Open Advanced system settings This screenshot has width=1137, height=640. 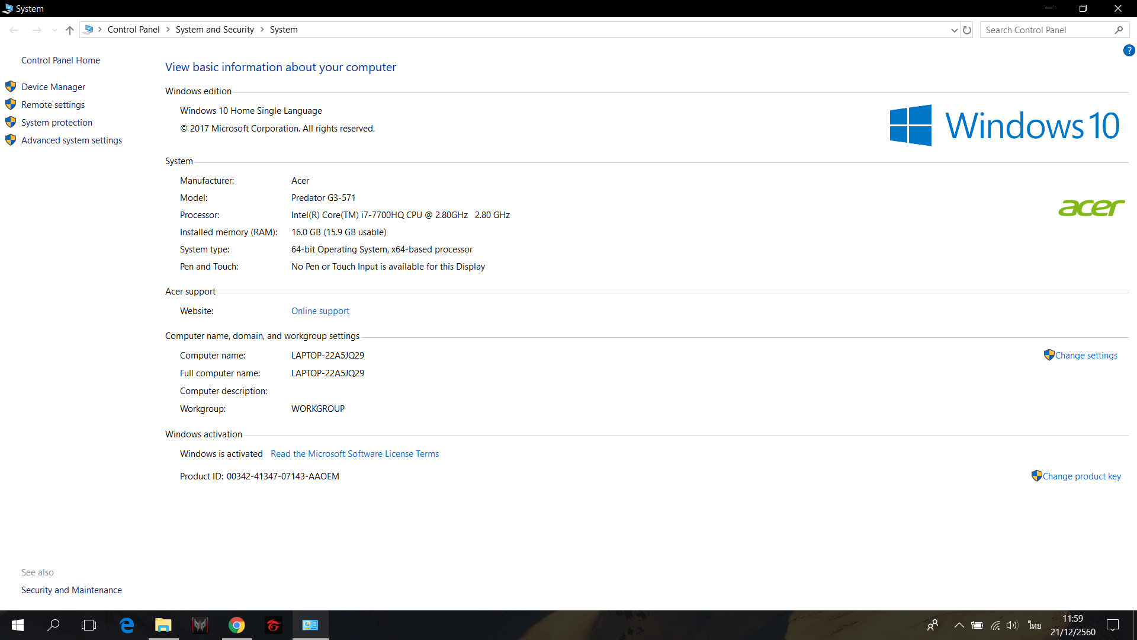(72, 140)
